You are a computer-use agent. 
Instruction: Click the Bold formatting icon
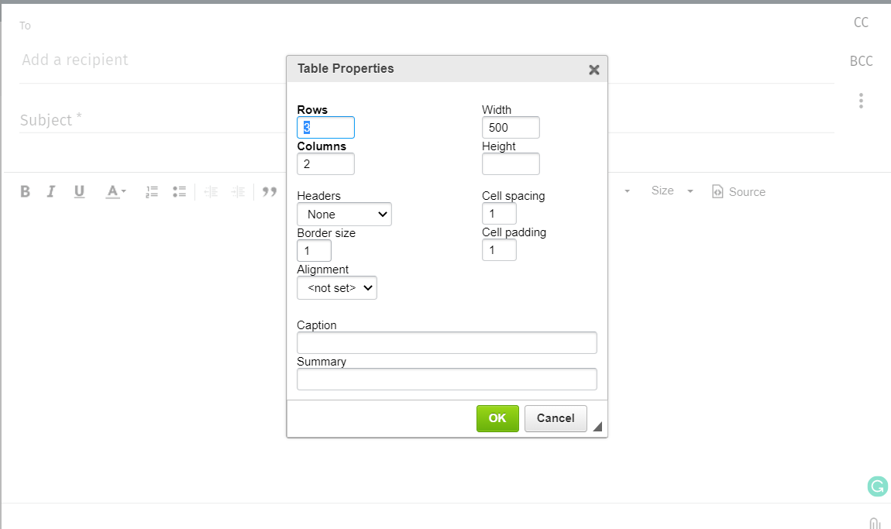tap(25, 191)
